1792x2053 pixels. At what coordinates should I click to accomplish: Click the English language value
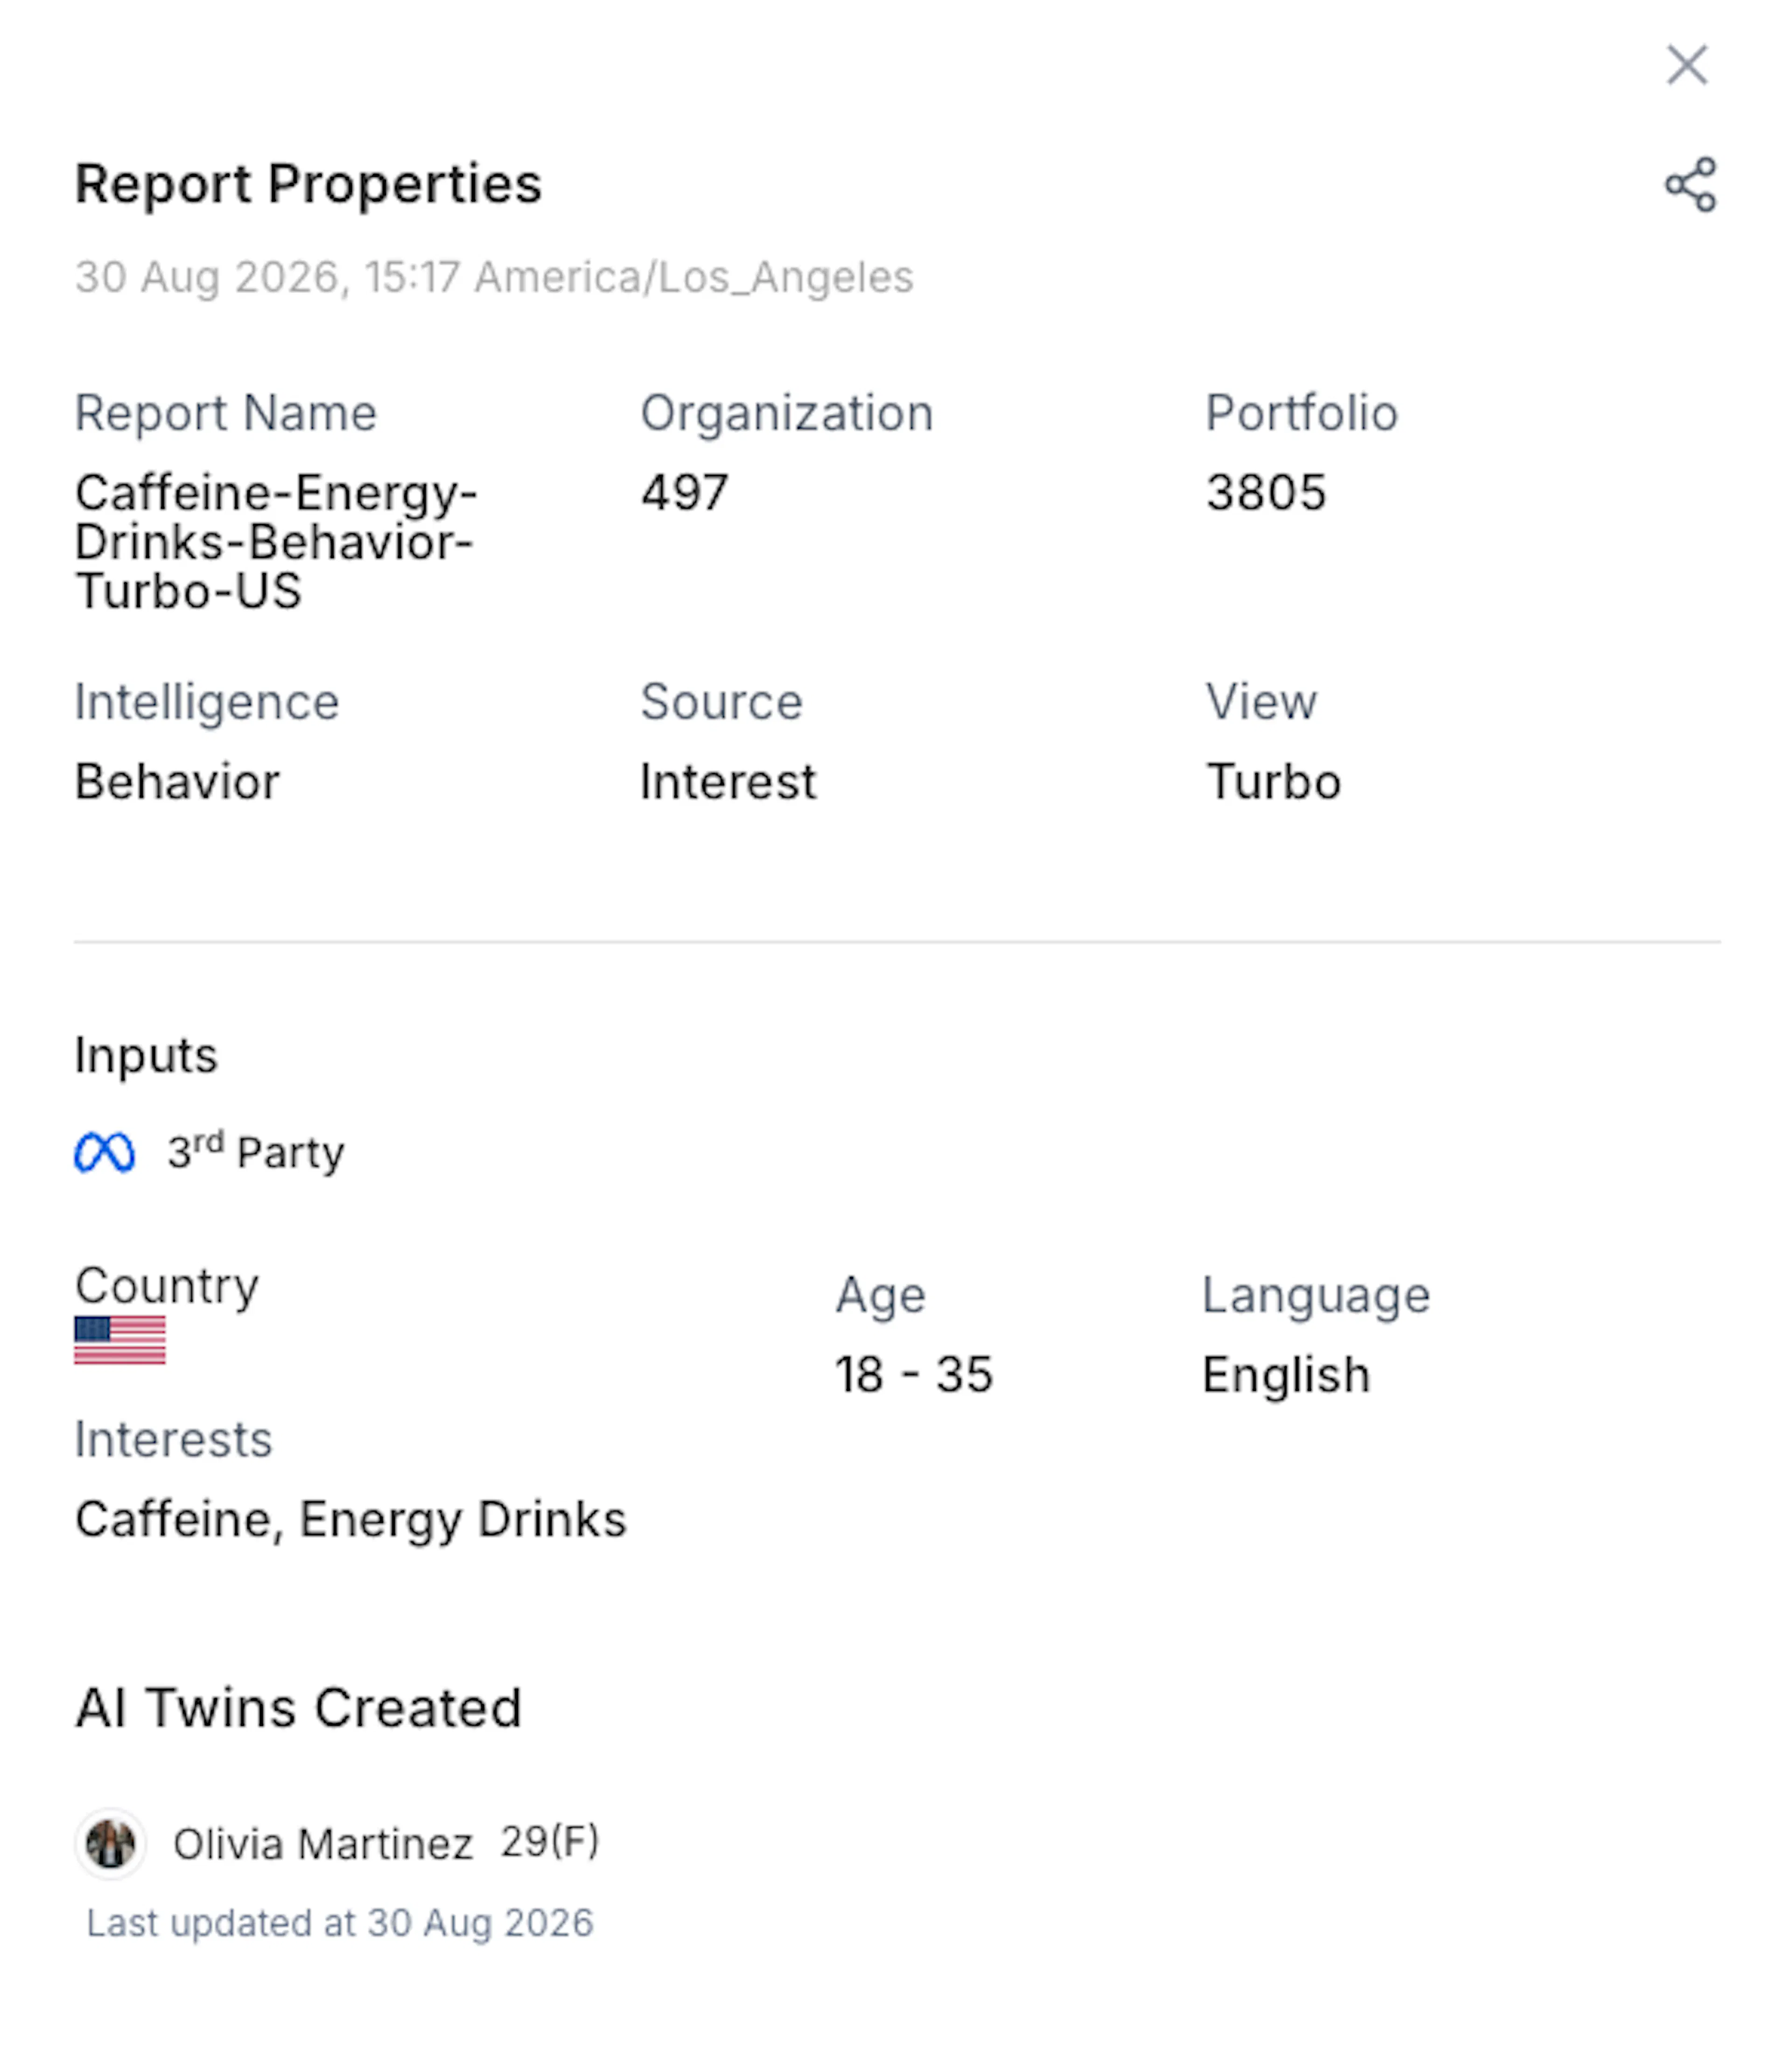point(1286,1374)
